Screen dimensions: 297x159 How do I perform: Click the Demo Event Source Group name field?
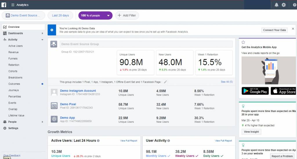(x=146, y=44)
